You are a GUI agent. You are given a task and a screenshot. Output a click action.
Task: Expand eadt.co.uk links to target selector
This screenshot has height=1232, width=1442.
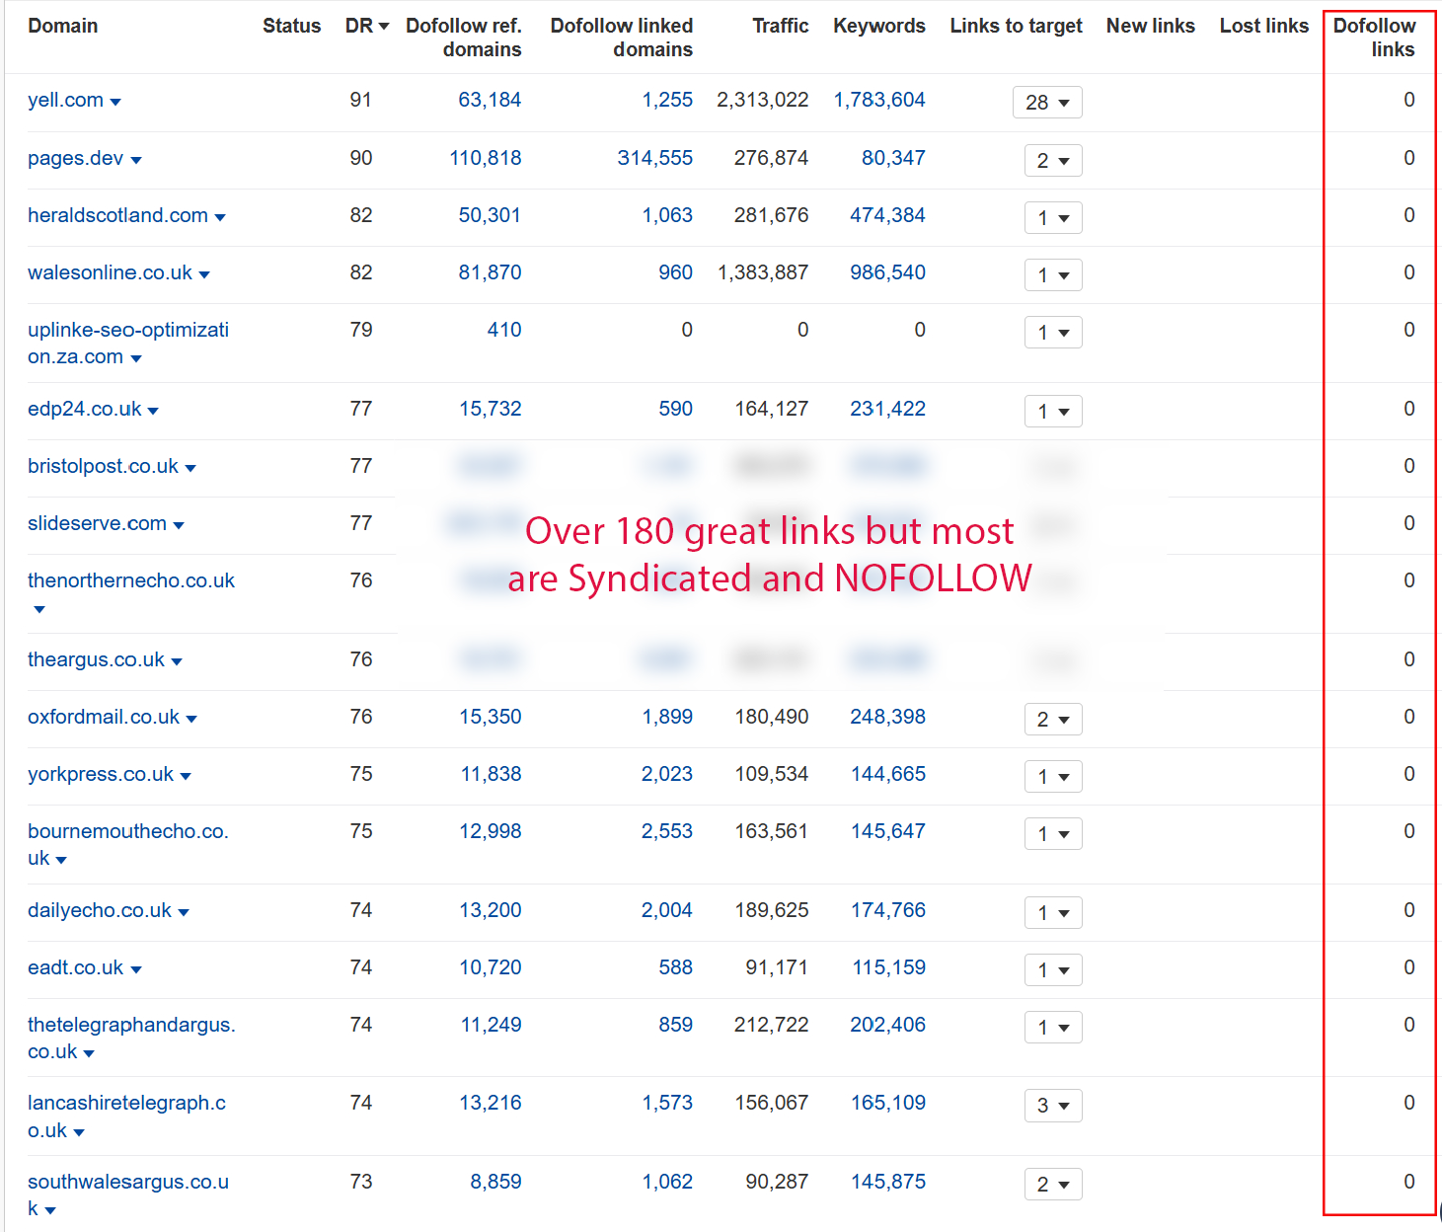tap(1053, 970)
